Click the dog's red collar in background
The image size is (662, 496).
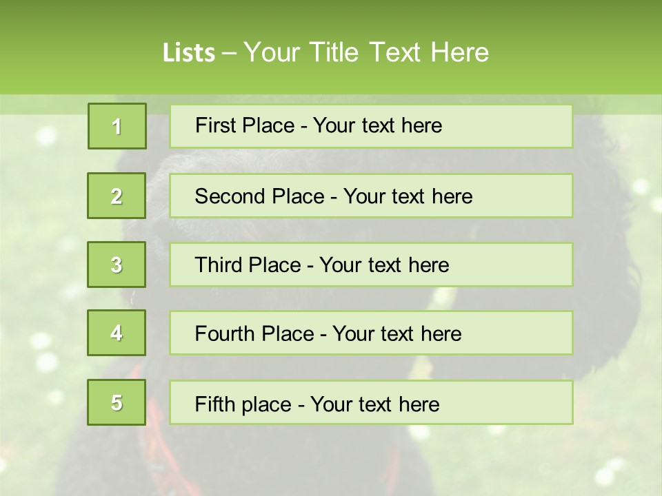(156, 419)
